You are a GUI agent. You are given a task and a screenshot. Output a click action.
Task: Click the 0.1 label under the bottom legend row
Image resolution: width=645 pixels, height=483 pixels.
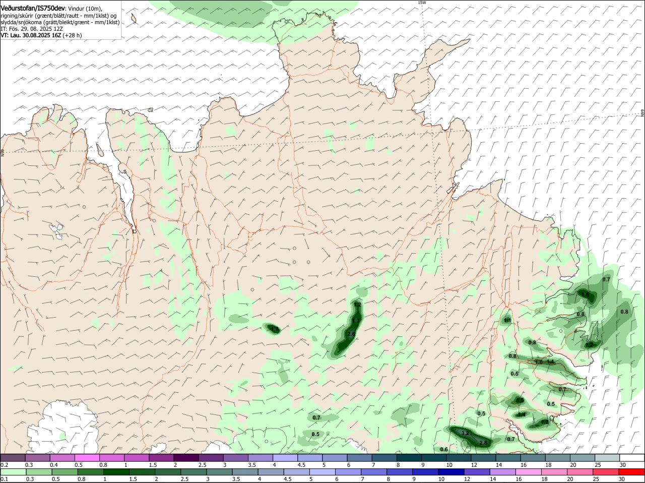(x=4, y=479)
